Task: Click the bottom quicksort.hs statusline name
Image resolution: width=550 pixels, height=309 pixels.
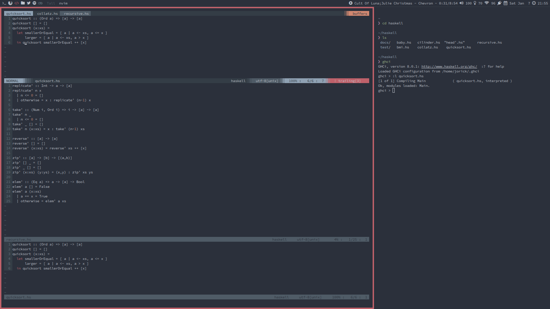Action: click(19, 297)
